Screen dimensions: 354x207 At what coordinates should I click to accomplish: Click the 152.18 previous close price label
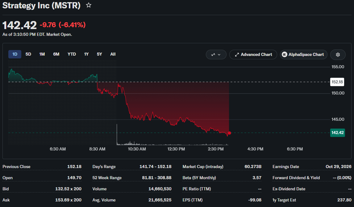[x=337, y=82]
